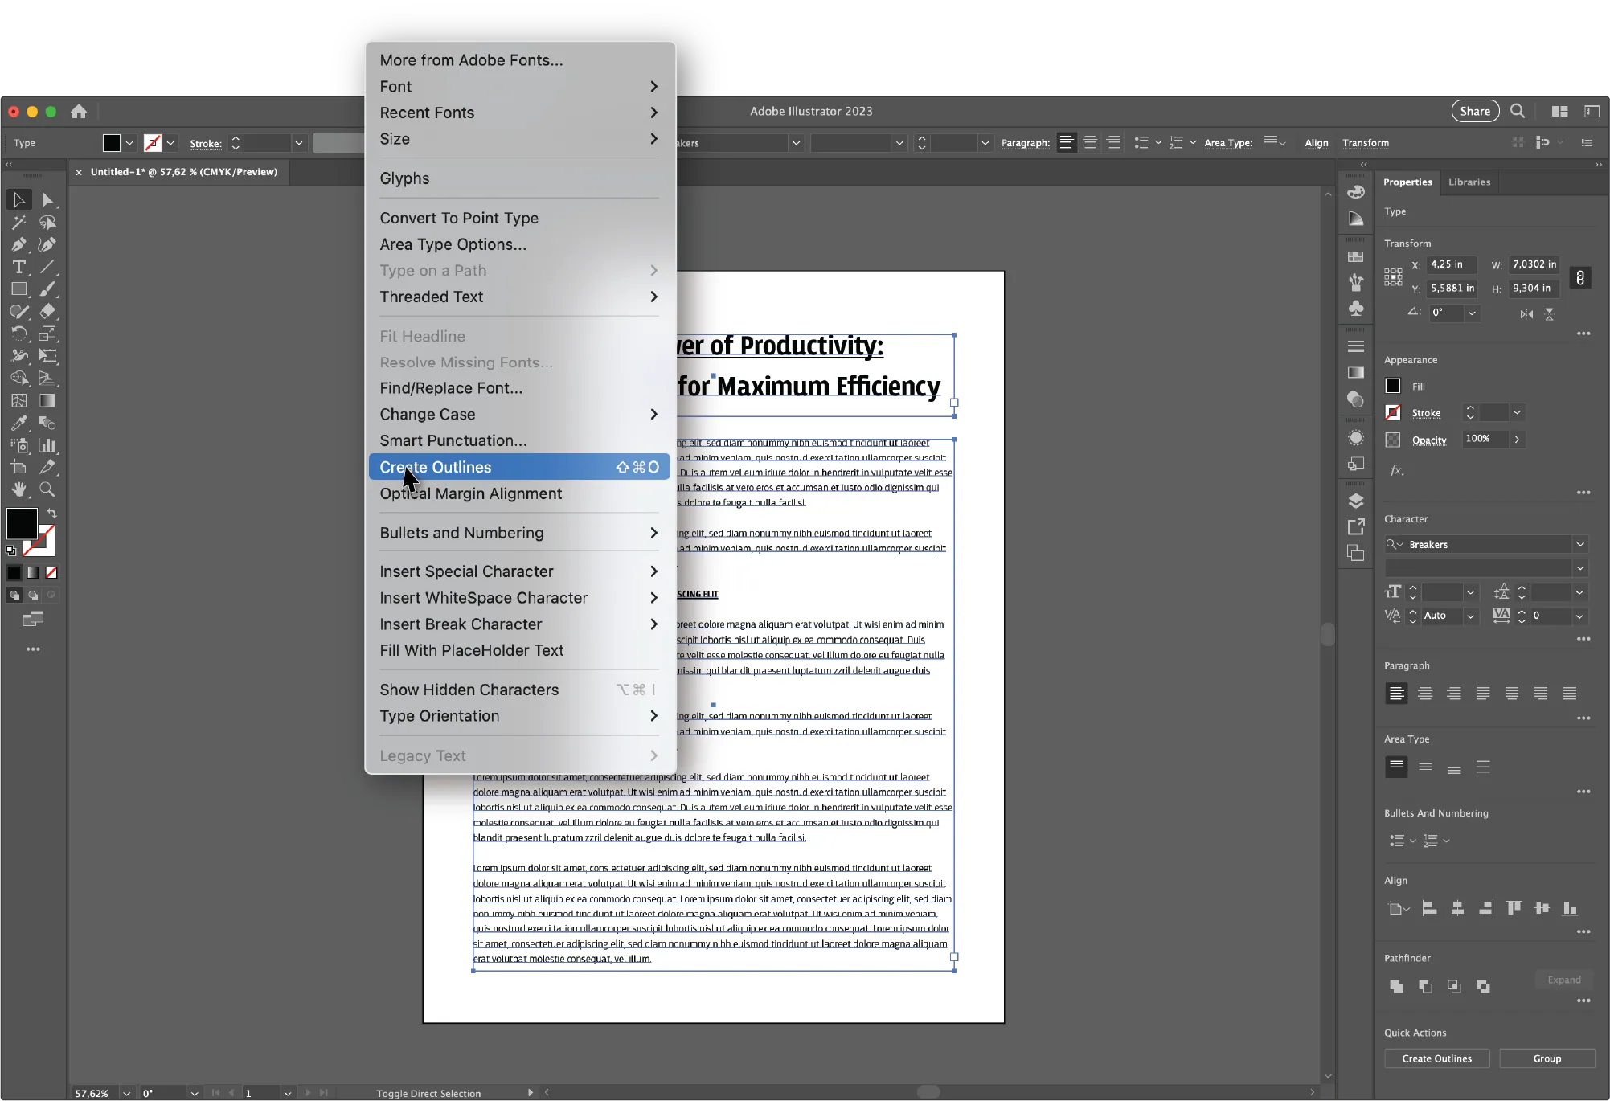Click the Opacity 100% input field
Screen dimensions: 1610x1101
point(1484,439)
